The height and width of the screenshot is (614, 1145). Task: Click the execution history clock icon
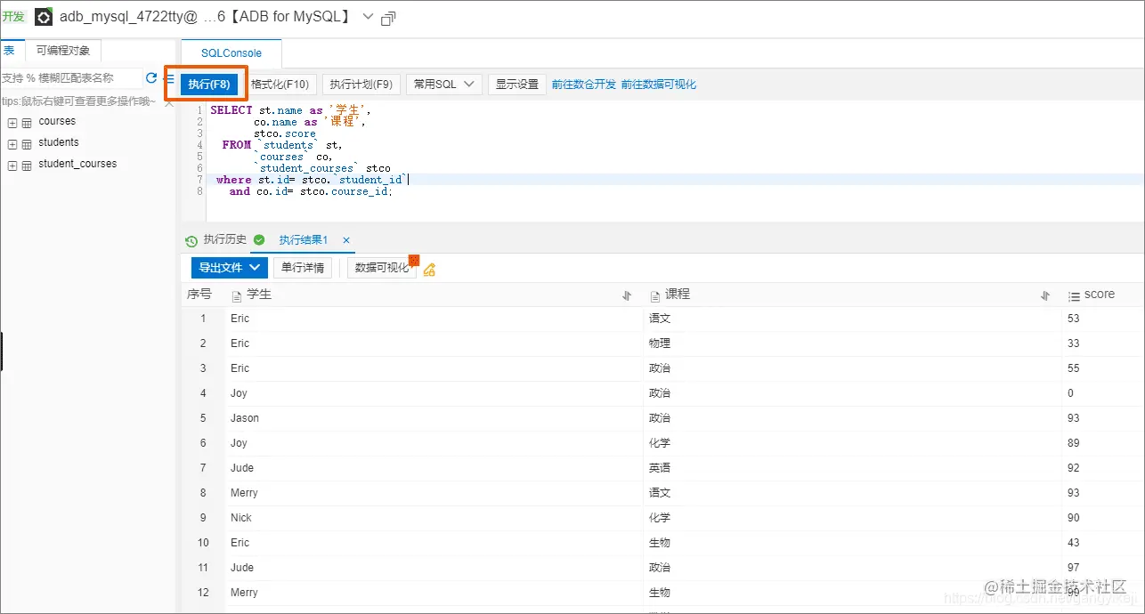point(191,240)
